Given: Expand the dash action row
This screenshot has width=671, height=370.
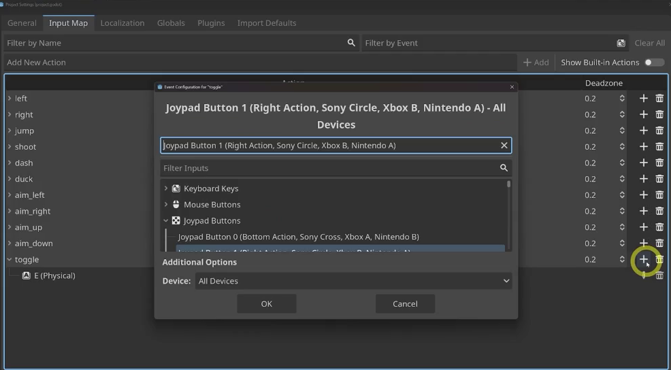Looking at the screenshot, I should 10,163.
